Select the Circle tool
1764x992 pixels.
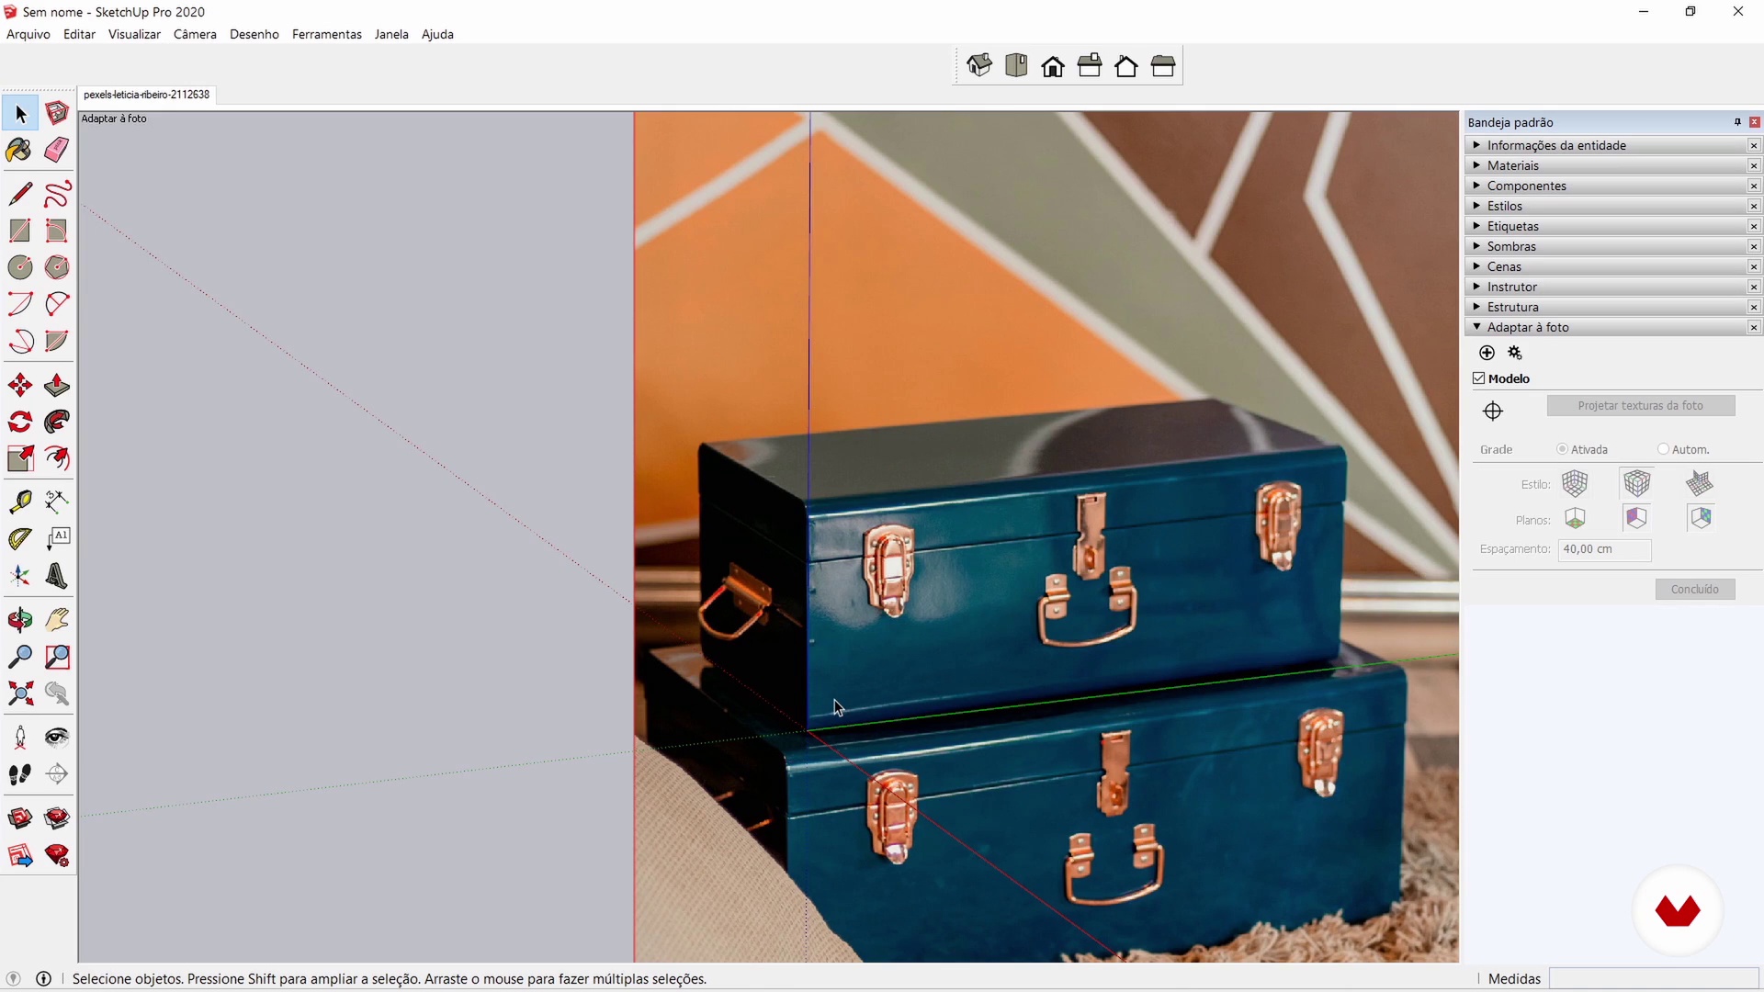click(20, 267)
